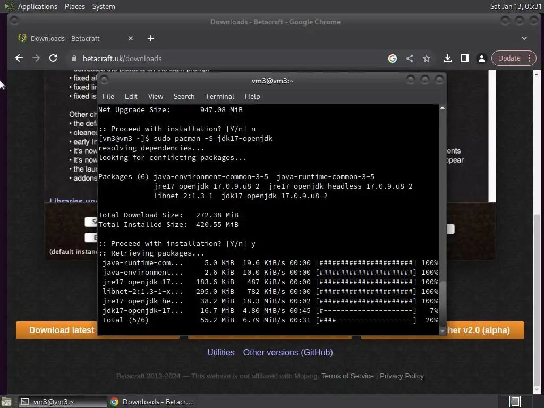544x408 pixels.
Task: Click the Chrome window menu button at top-left
Action: 14,21
